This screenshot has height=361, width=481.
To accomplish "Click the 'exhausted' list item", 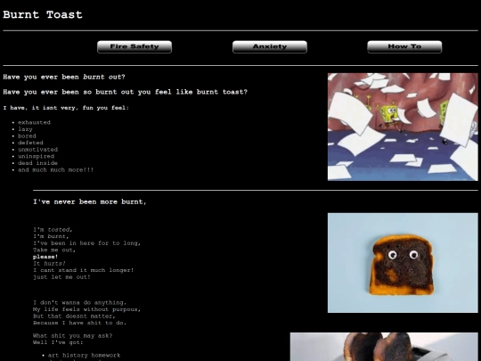I will pyautogui.click(x=34, y=122).
